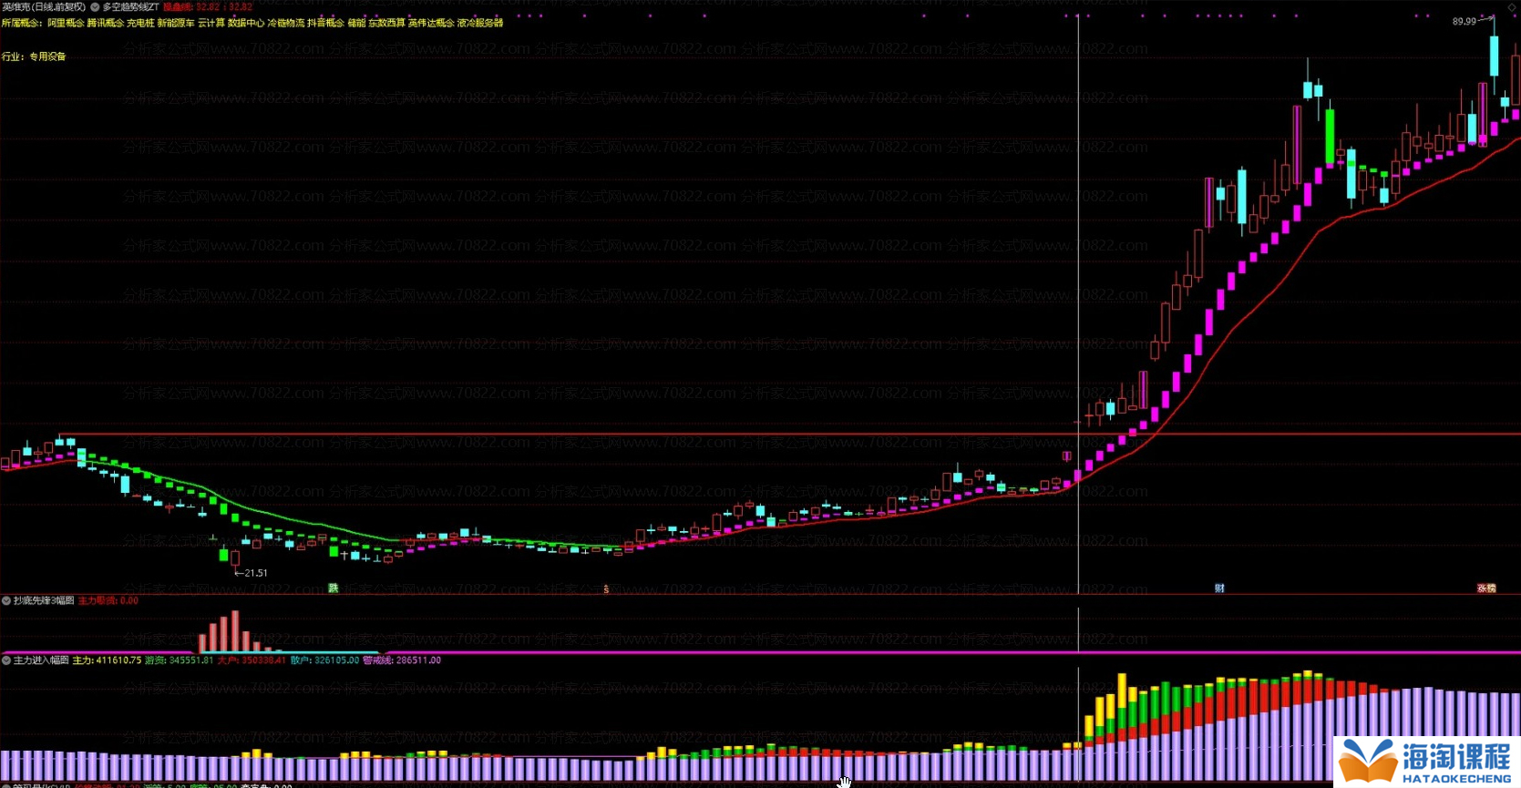Open the 主力进入幅图 indicator dropdown arrow
Image resolution: width=1521 pixels, height=788 pixels.
[x=6, y=660]
